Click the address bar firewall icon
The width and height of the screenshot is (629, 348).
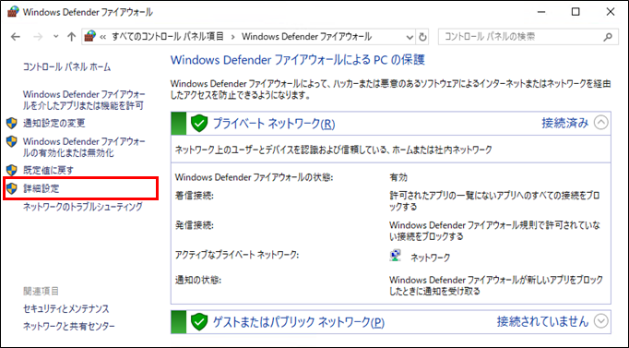click(90, 37)
